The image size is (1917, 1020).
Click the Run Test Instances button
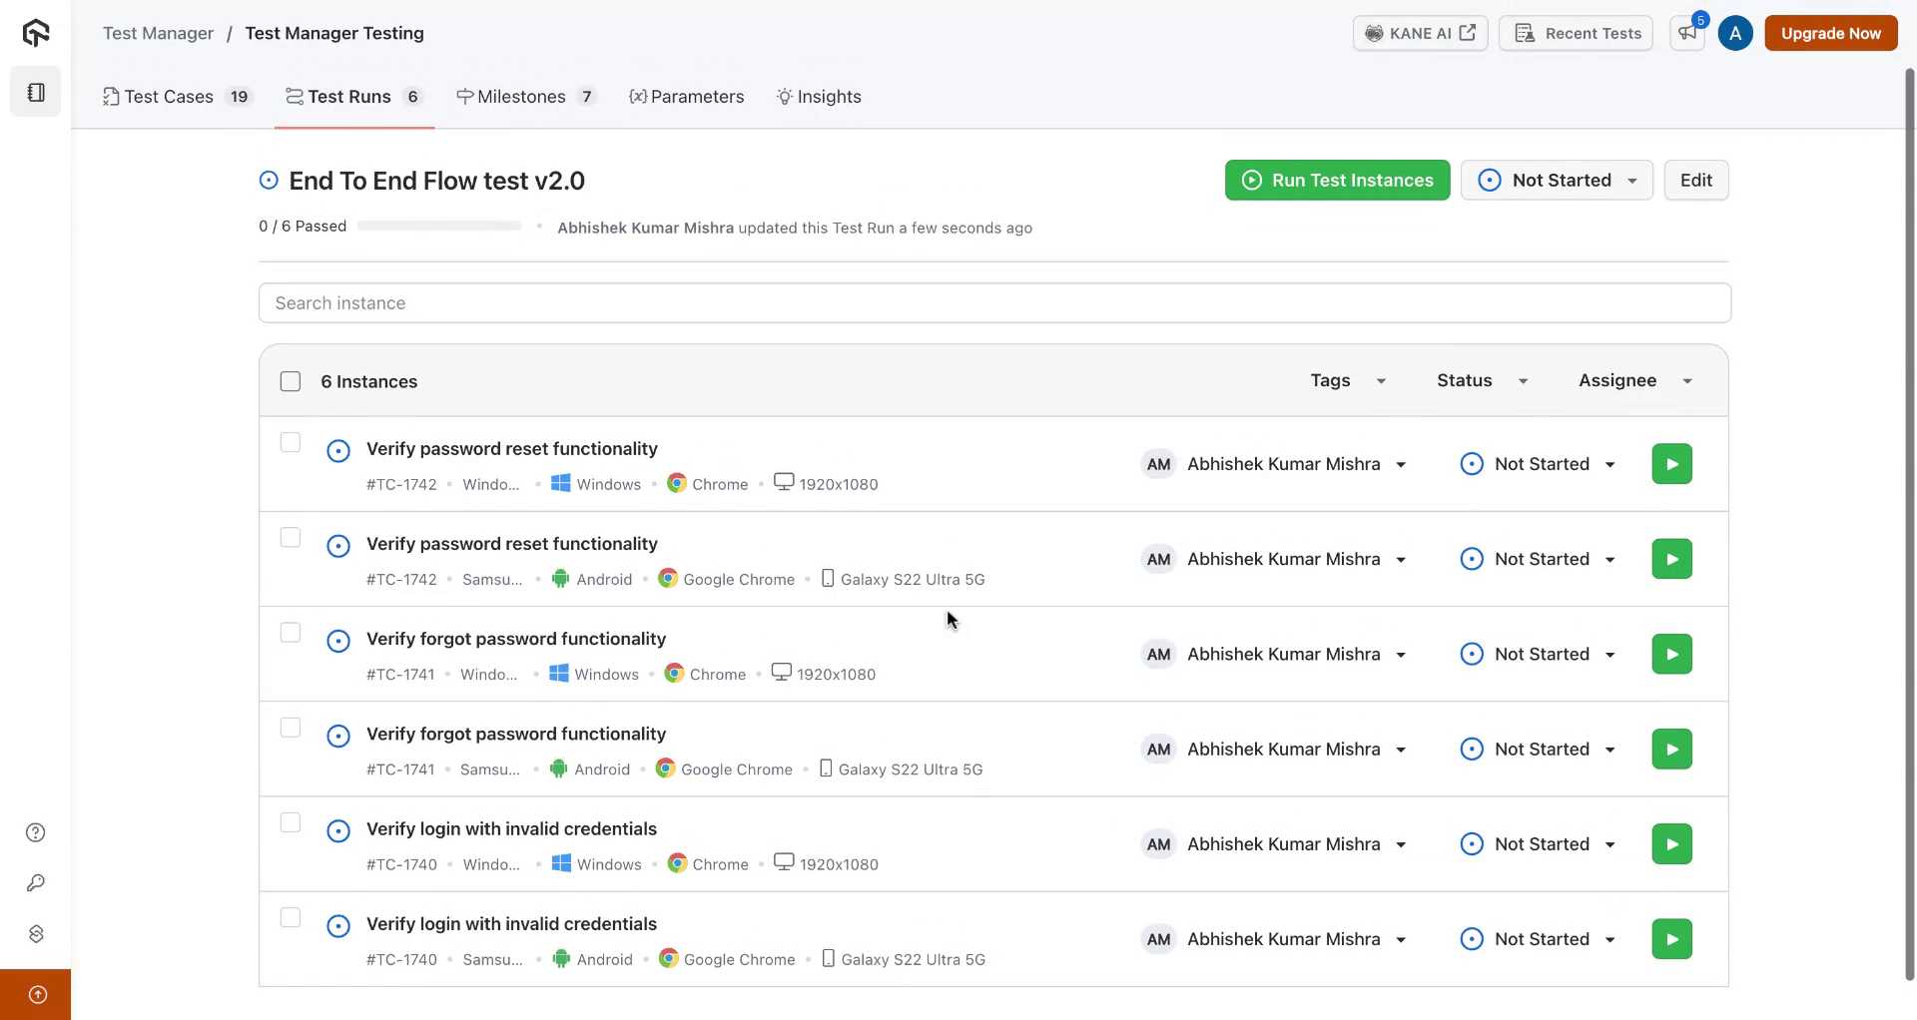point(1337,181)
